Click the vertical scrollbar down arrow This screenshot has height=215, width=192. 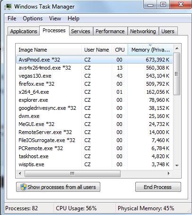(x=177, y=165)
